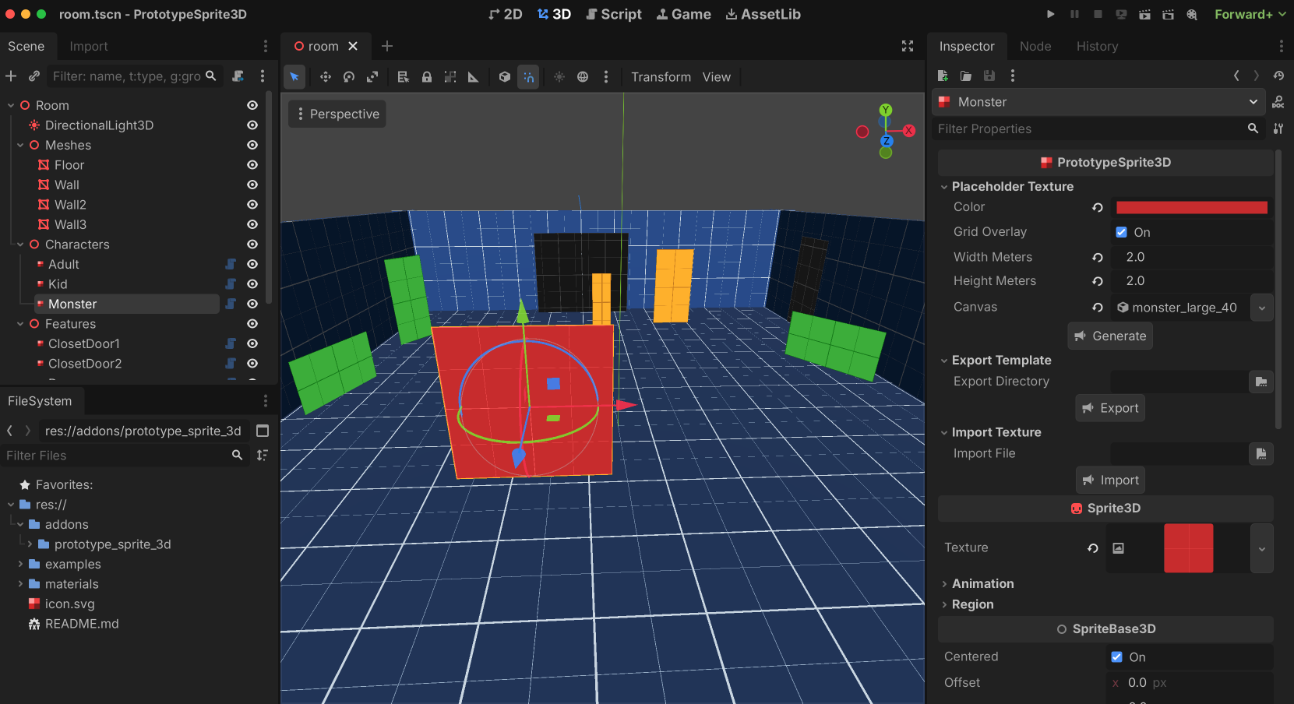Switch to the Script workspace

[614, 14]
